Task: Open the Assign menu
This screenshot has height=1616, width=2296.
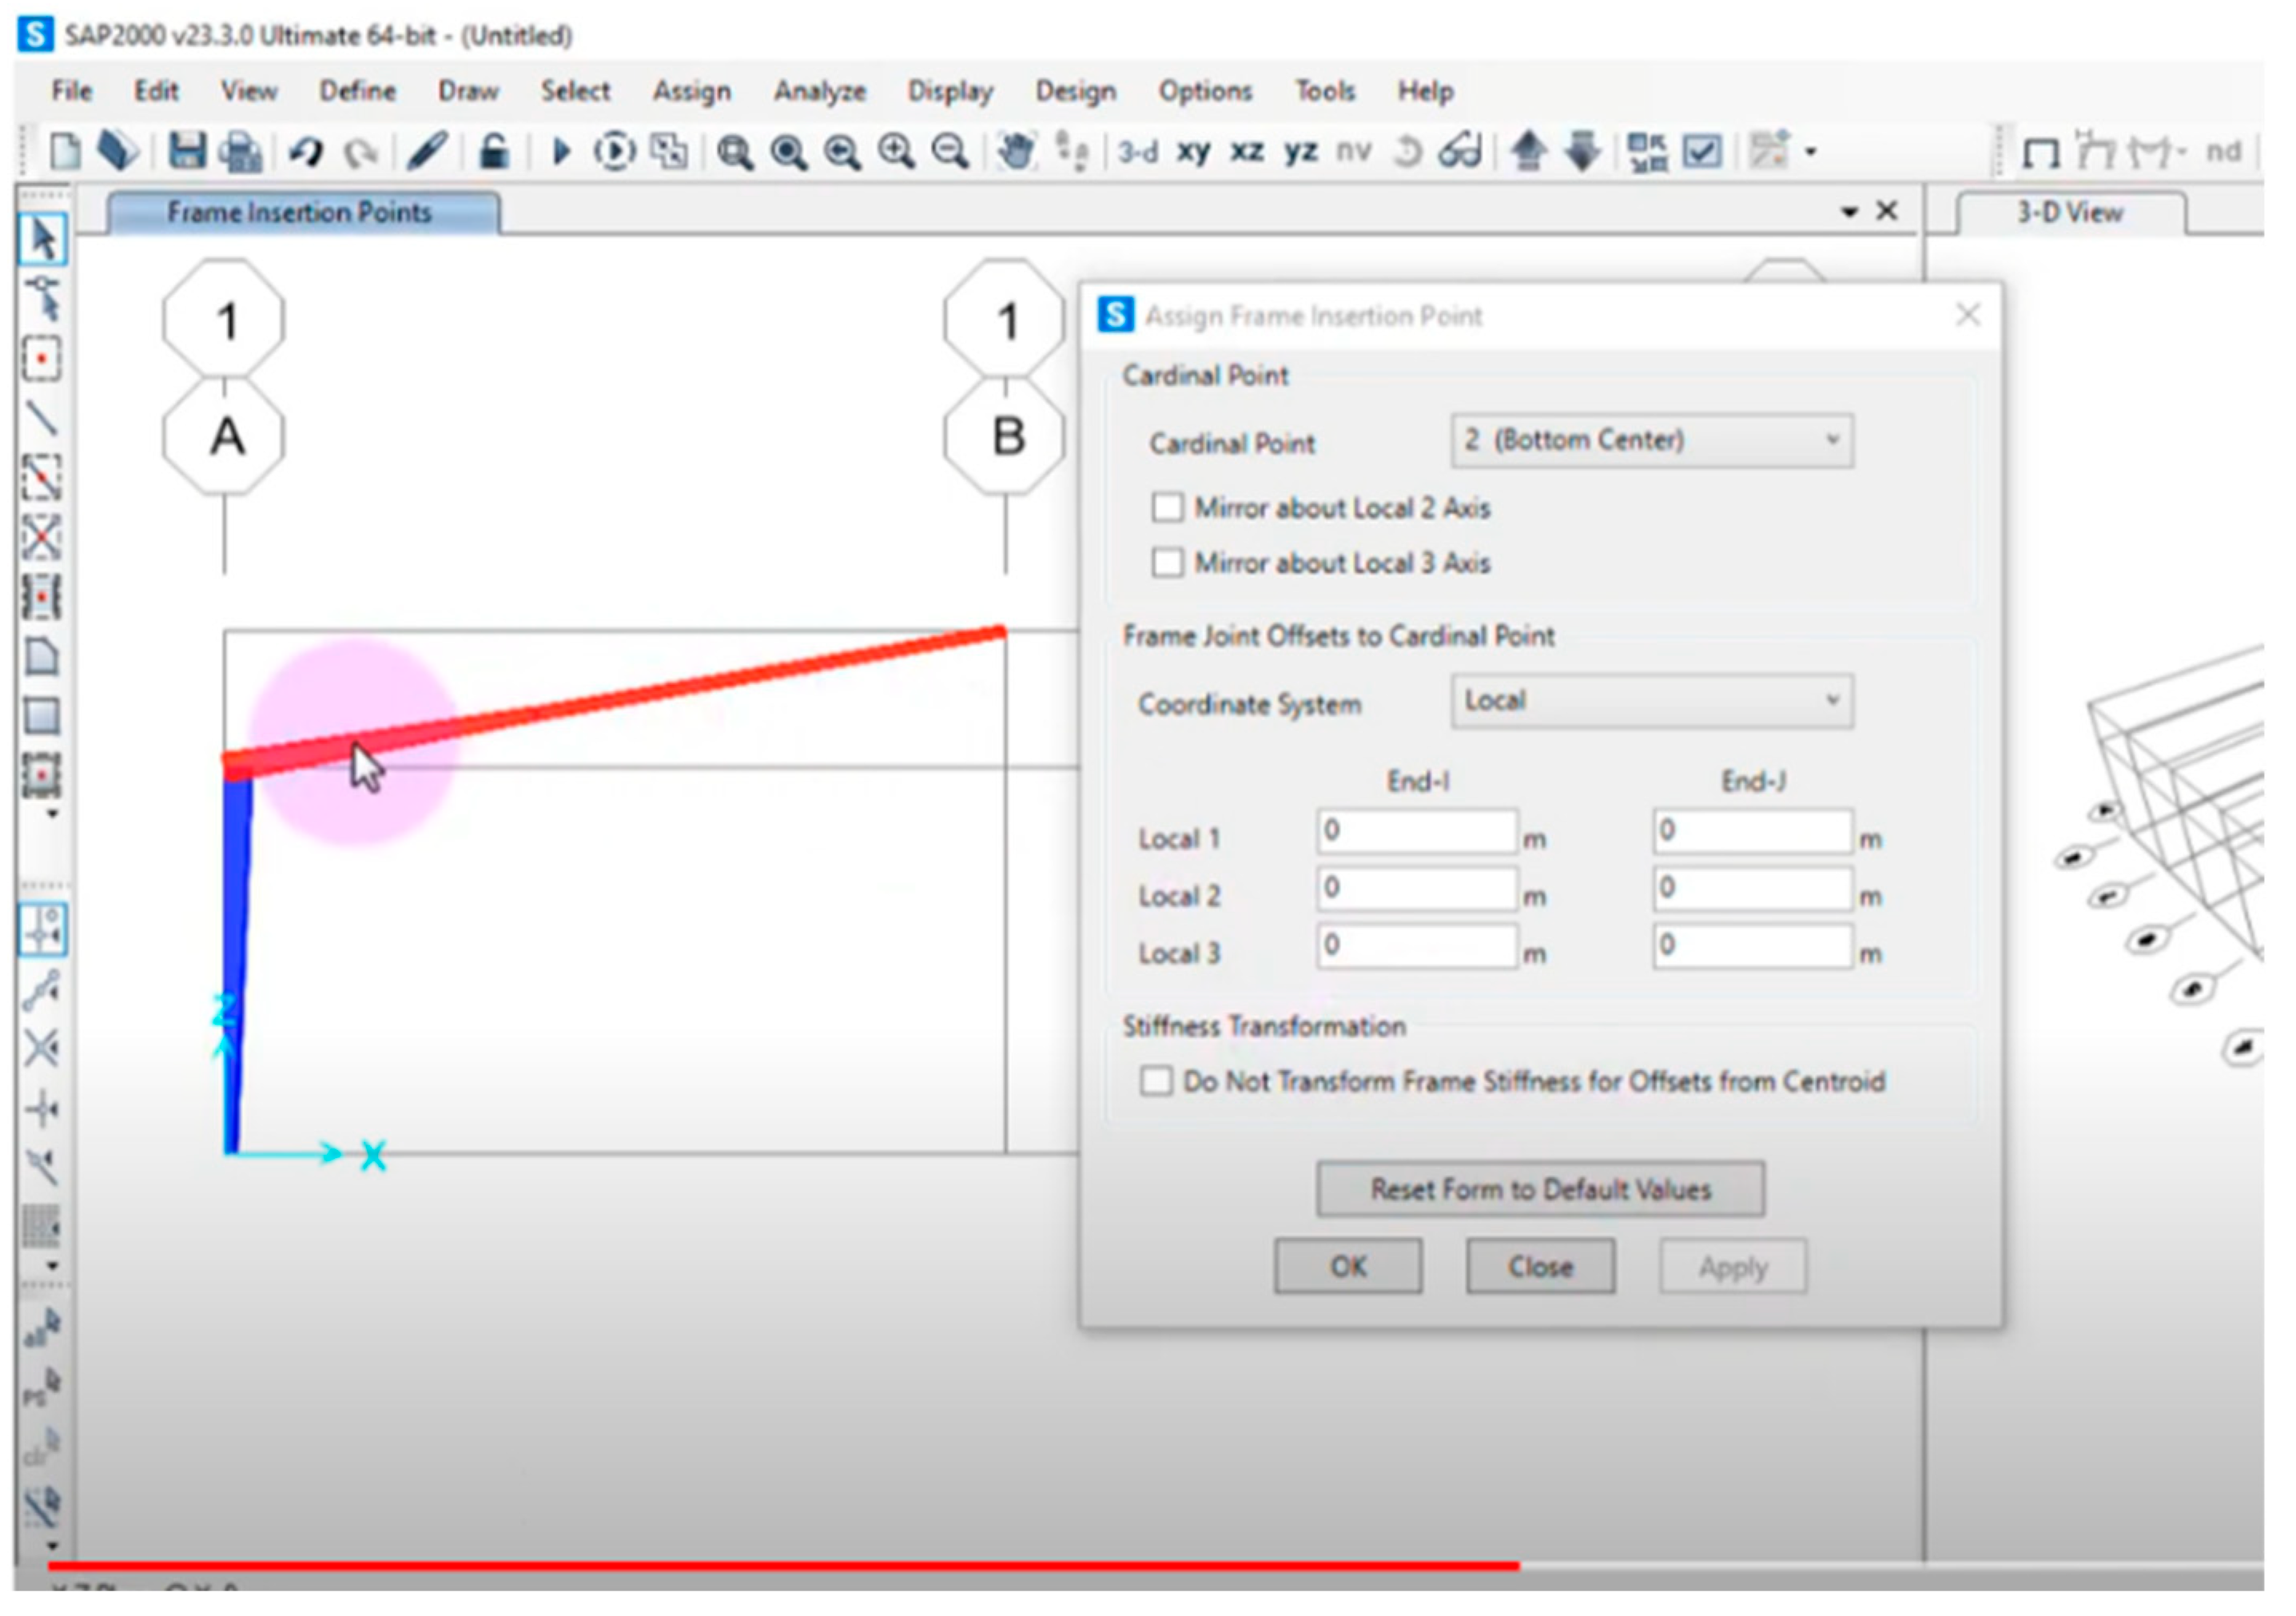Action: 691,91
